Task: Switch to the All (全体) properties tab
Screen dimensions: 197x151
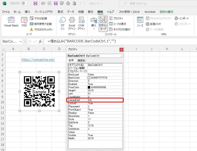Action: [x=71, y=60]
